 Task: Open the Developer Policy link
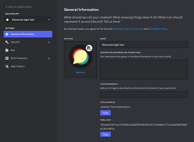[158, 29]
